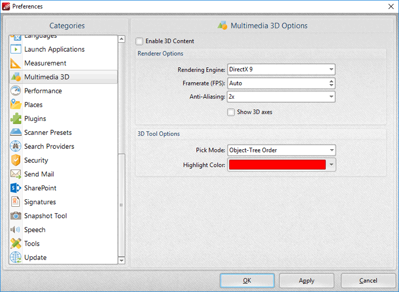Screen dimensions: 399x292
Task: Click the Update globe icon
Action: pyautogui.click(x=16, y=257)
